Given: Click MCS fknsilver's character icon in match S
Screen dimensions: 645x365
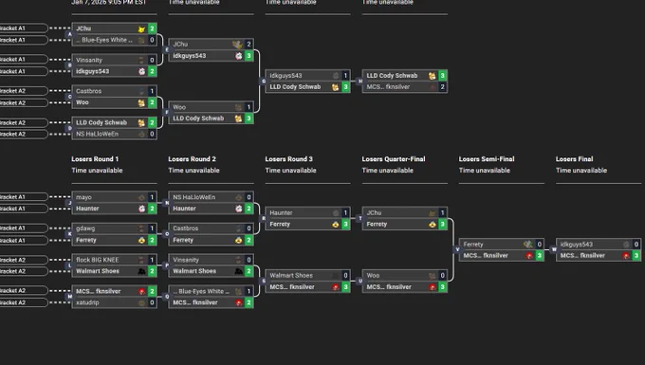Looking at the screenshot, I should click(x=335, y=287).
